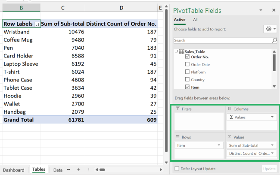Switch to the Dashboard sheet tab
This screenshot has height=175, width=280.
click(14, 170)
